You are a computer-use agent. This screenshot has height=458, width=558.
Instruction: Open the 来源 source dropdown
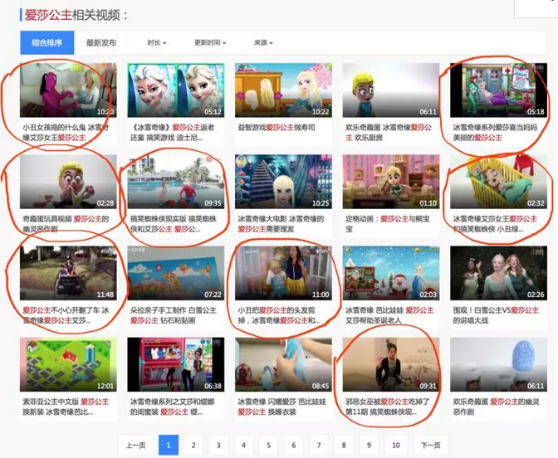pyautogui.click(x=263, y=42)
